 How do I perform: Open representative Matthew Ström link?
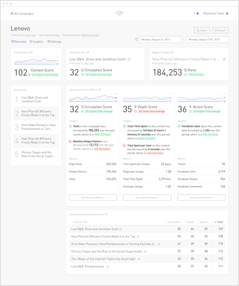click(x=90, y=35)
